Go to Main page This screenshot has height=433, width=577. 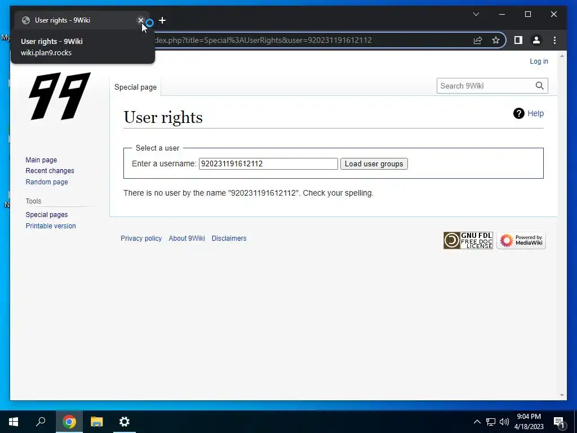click(x=41, y=160)
